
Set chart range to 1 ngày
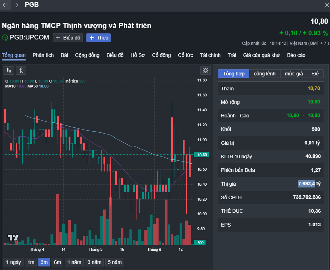click(14, 262)
